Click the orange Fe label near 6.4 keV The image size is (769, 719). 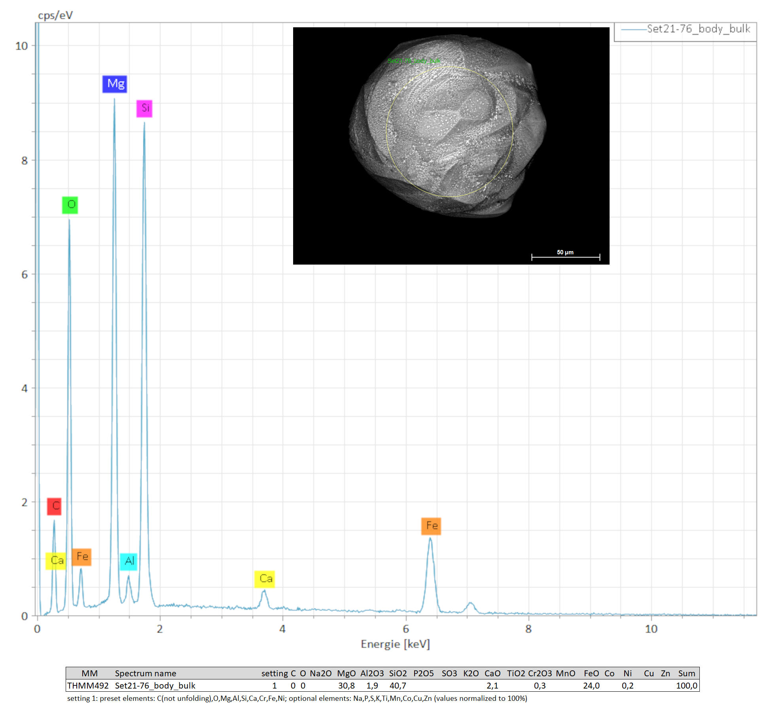coord(431,526)
